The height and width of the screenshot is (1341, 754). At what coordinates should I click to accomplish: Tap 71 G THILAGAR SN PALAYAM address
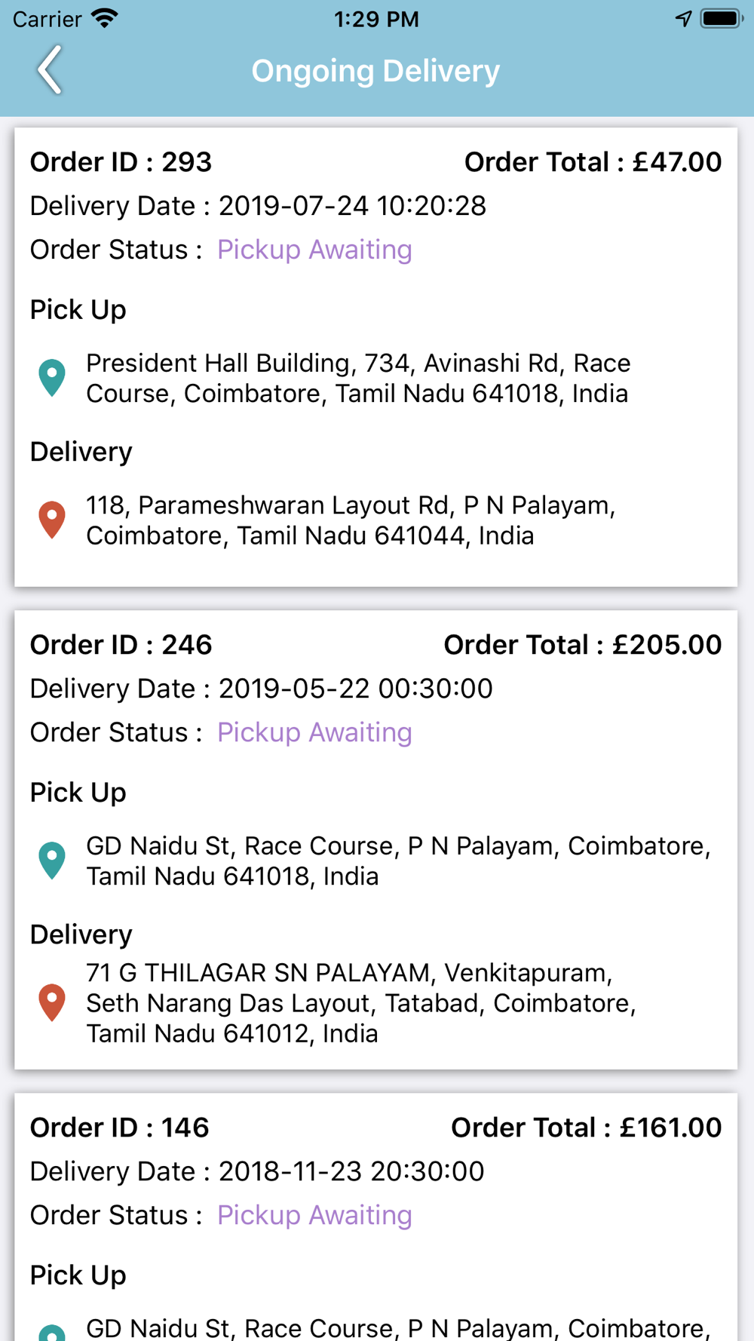pos(361,1002)
